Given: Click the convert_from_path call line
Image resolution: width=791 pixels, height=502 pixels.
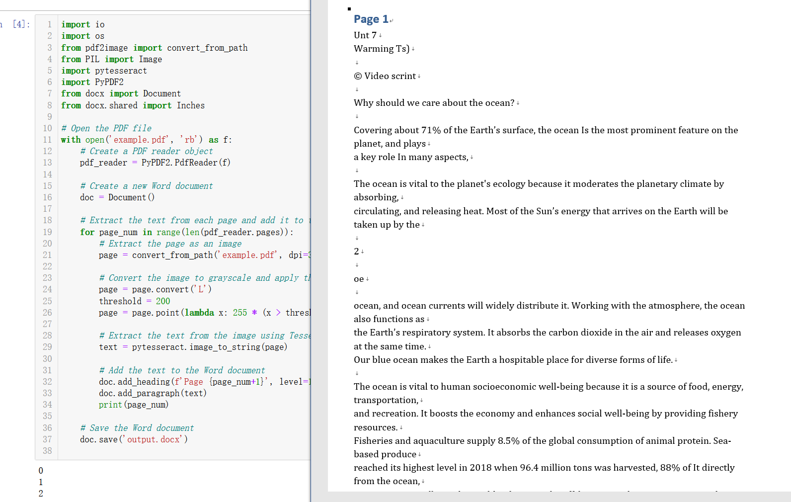Looking at the screenshot, I should point(204,255).
